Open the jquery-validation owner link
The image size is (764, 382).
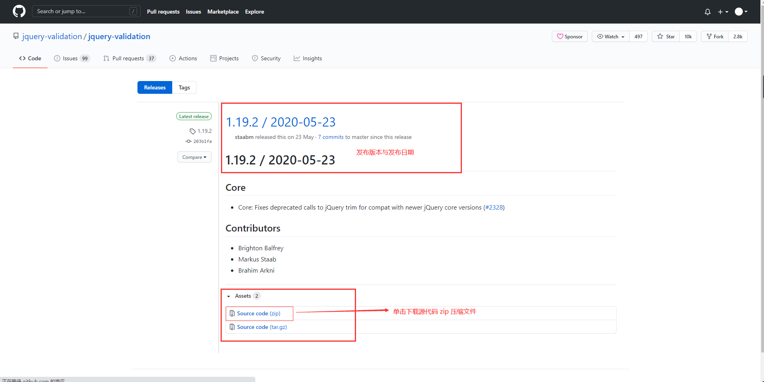(52, 36)
